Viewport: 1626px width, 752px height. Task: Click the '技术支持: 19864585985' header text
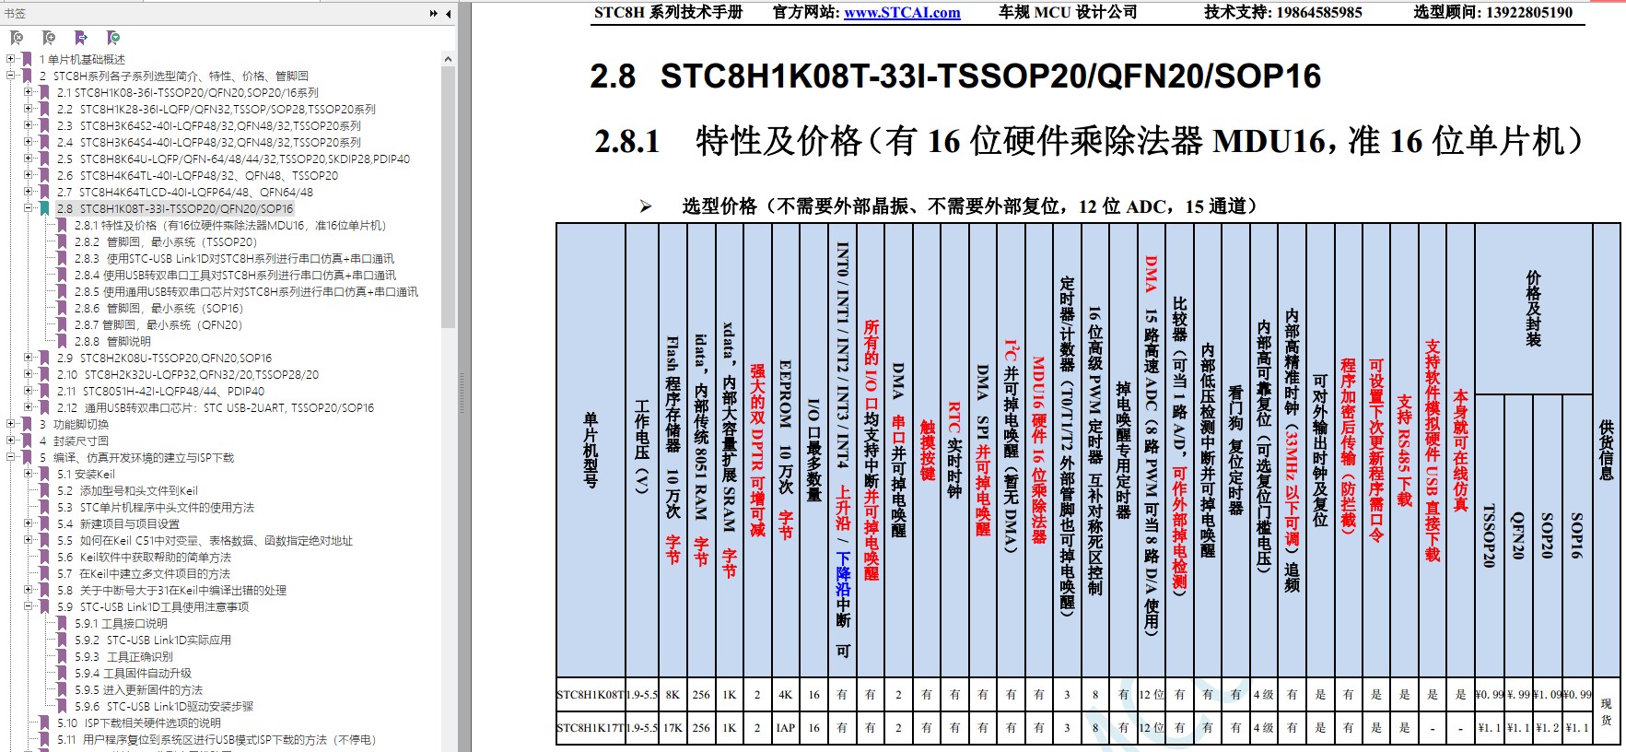pyautogui.click(x=1282, y=13)
